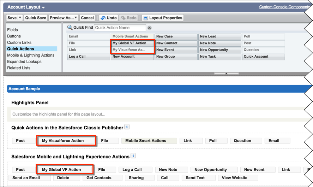Click the Quick Find magnifier icon
This screenshot has width=313, height=187.
pos(70,28)
